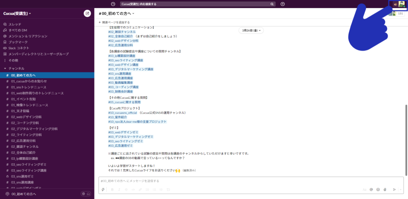Insert a link with the composer link icon

(140, 189)
